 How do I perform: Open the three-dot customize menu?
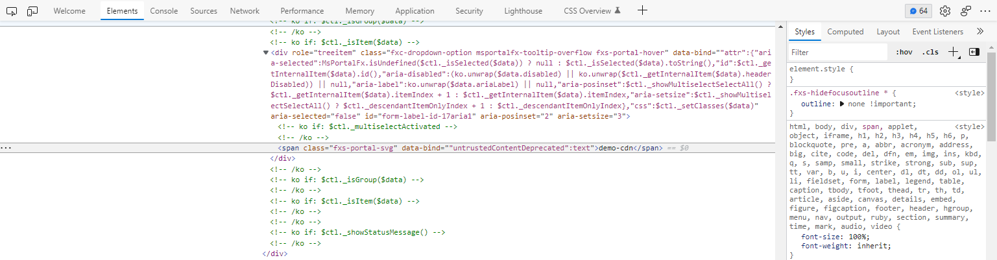coord(985,11)
